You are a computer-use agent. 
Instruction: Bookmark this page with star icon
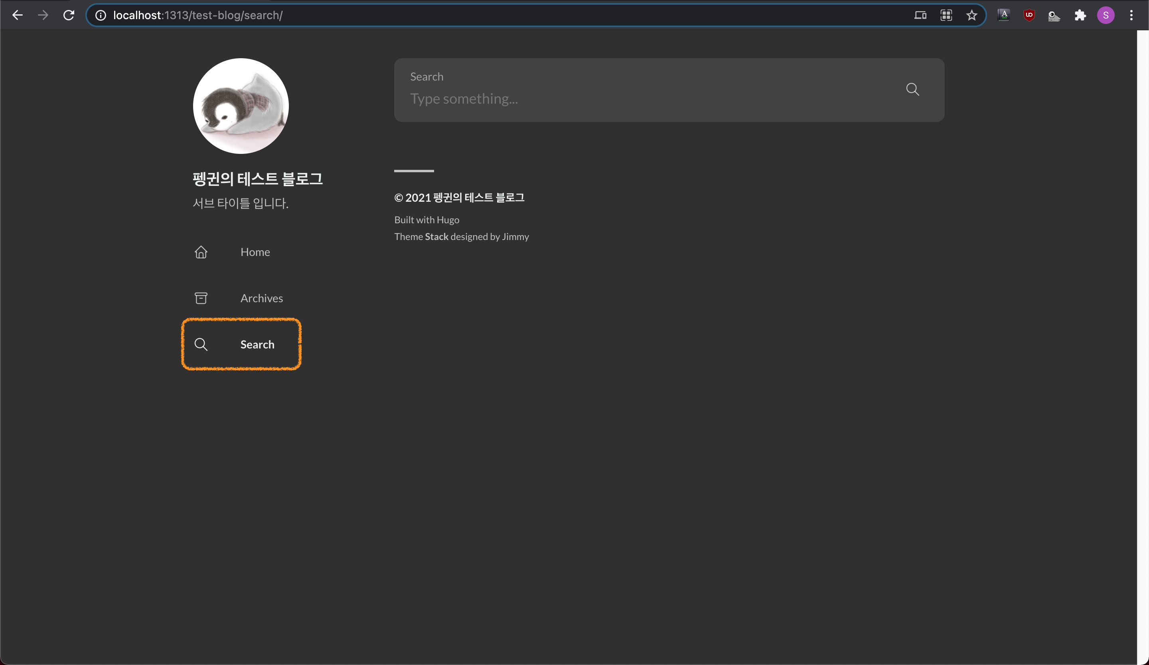(971, 16)
